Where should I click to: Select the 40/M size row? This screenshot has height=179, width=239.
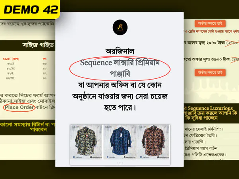27,68
